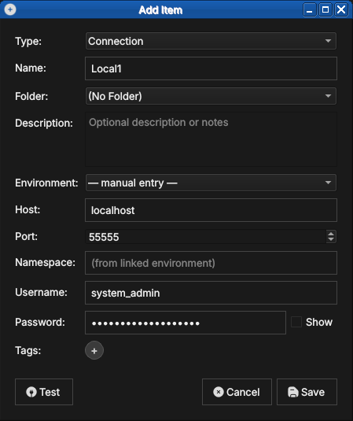
Task: Click the plus icon in the title bar
Action: pyautogui.click(x=10, y=9)
